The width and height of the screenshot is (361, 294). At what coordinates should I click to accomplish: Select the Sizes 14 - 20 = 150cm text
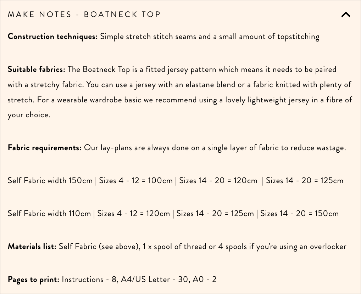(x=300, y=214)
